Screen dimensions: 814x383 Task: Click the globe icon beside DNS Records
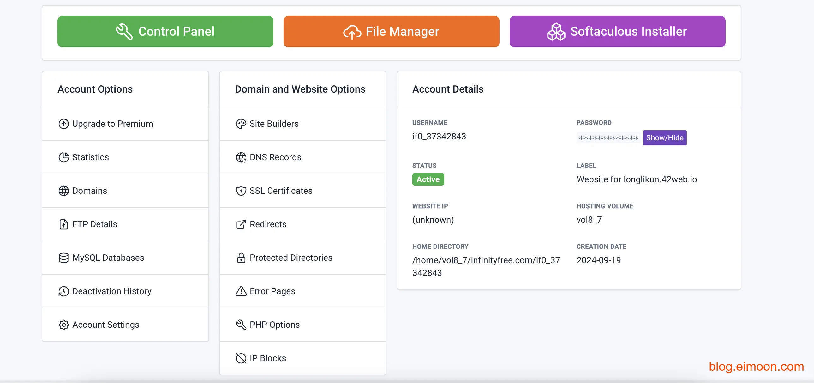pyautogui.click(x=241, y=157)
